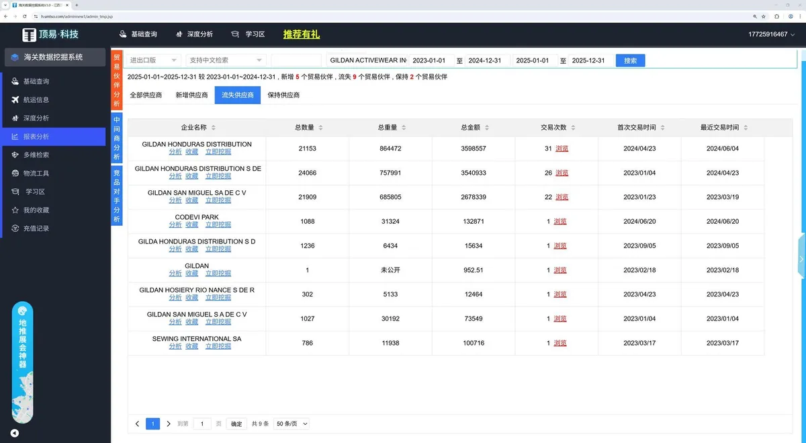The height and width of the screenshot is (443, 806).
Task: Select the 贸易伙伴分析 vertical tab
Action: [117, 81]
